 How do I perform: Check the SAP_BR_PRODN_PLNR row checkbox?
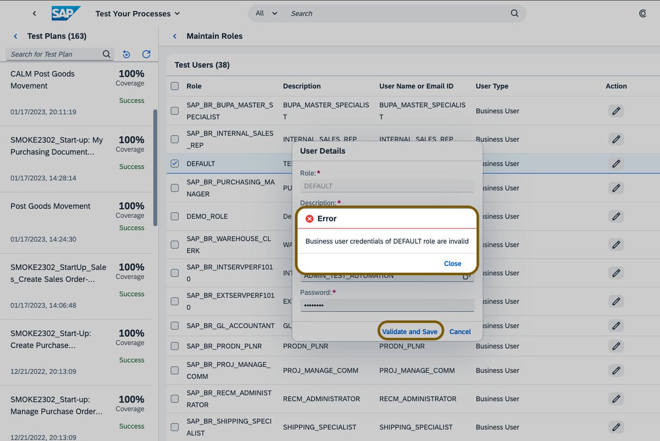click(175, 346)
